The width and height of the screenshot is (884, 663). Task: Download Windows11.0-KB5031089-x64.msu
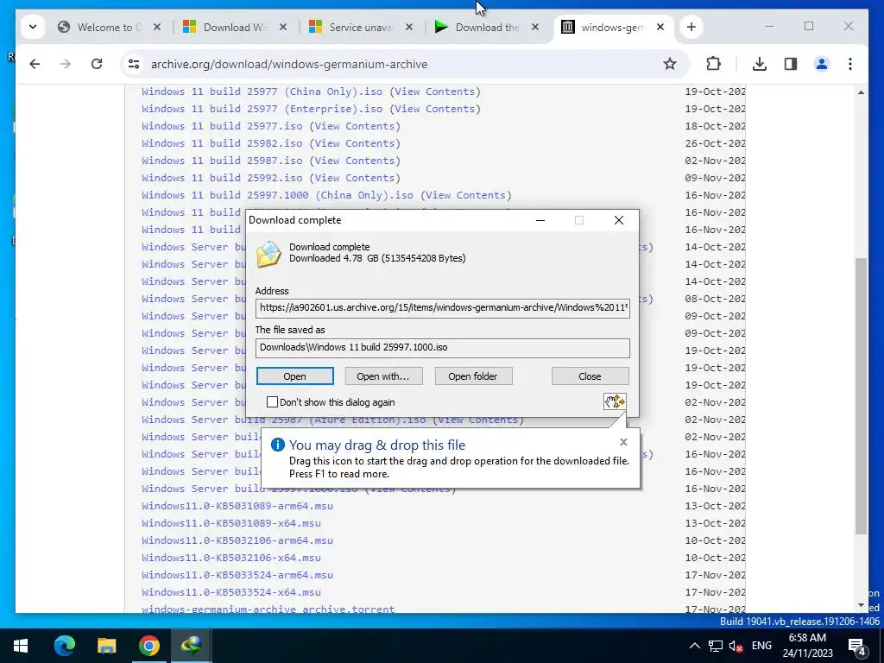(231, 523)
